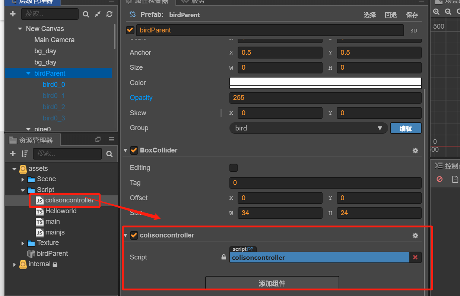This screenshot has height=296, width=460.
Task: Click the 保存 prefab button
Action: (x=412, y=15)
